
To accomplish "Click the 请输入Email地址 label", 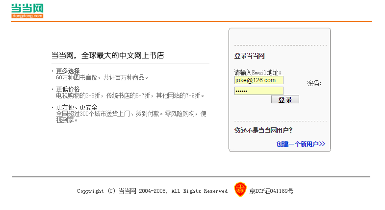I will 257,72.
